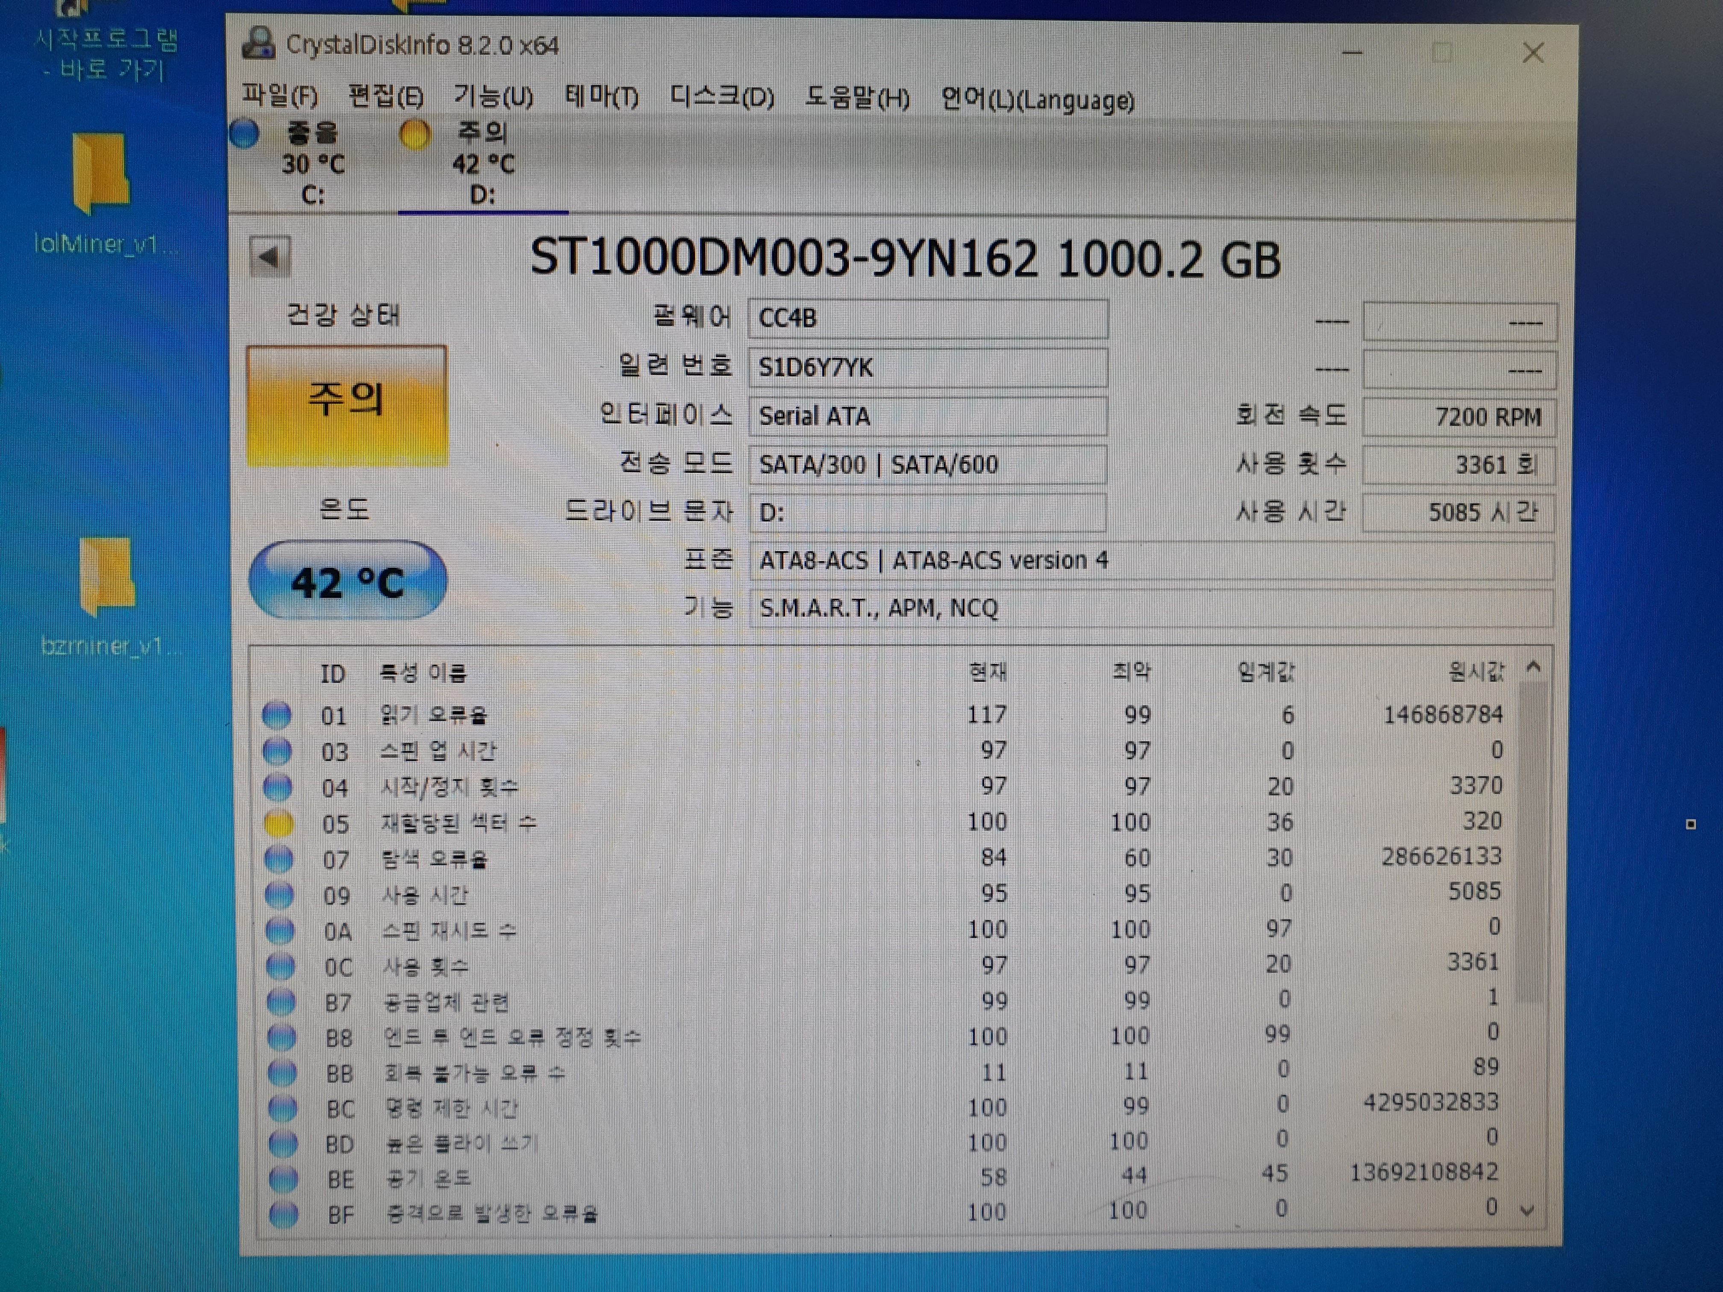Viewport: 1723px width, 1292px height.
Task: Click the raw value 320 for reallocated sectors
Action: coord(1482,821)
